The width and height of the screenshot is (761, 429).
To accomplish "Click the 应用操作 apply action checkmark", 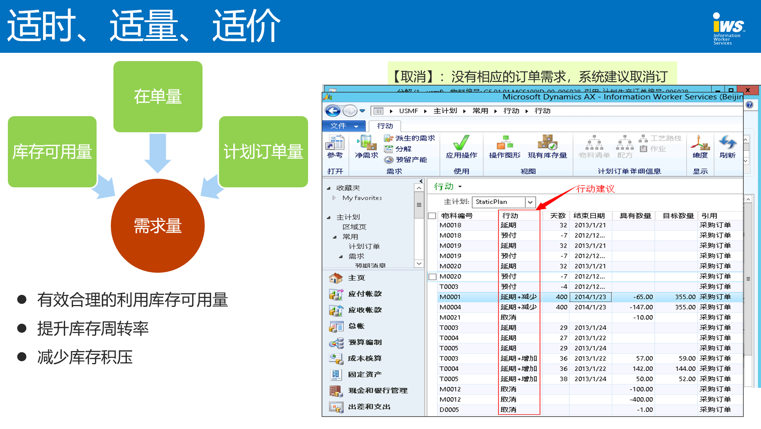I will [462, 146].
